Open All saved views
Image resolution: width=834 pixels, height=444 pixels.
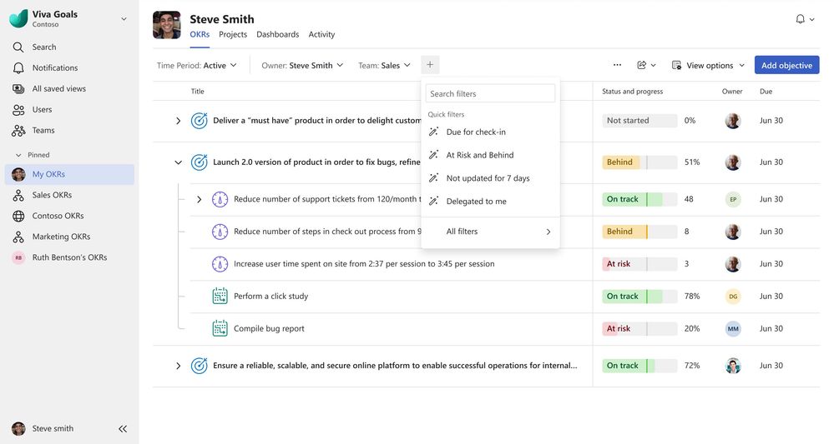[x=58, y=89]
